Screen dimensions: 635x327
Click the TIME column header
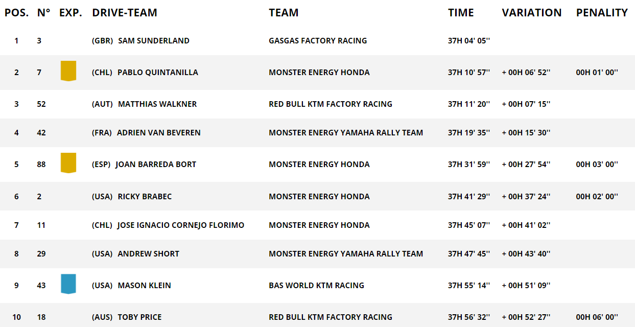coord(461,13)
